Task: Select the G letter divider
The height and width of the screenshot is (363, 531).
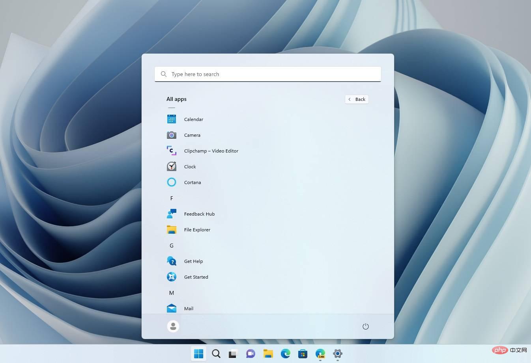Action: click(x=172, y=245)
